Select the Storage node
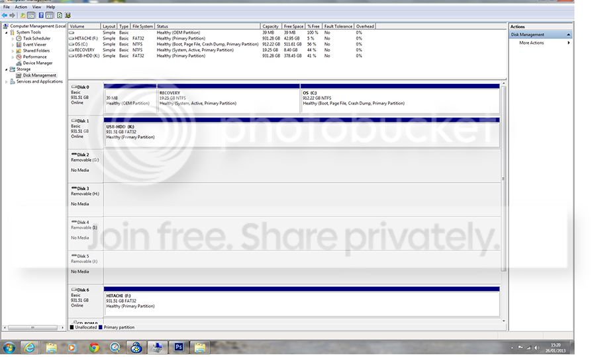This screenshot has width=596, height=357. 23,69
